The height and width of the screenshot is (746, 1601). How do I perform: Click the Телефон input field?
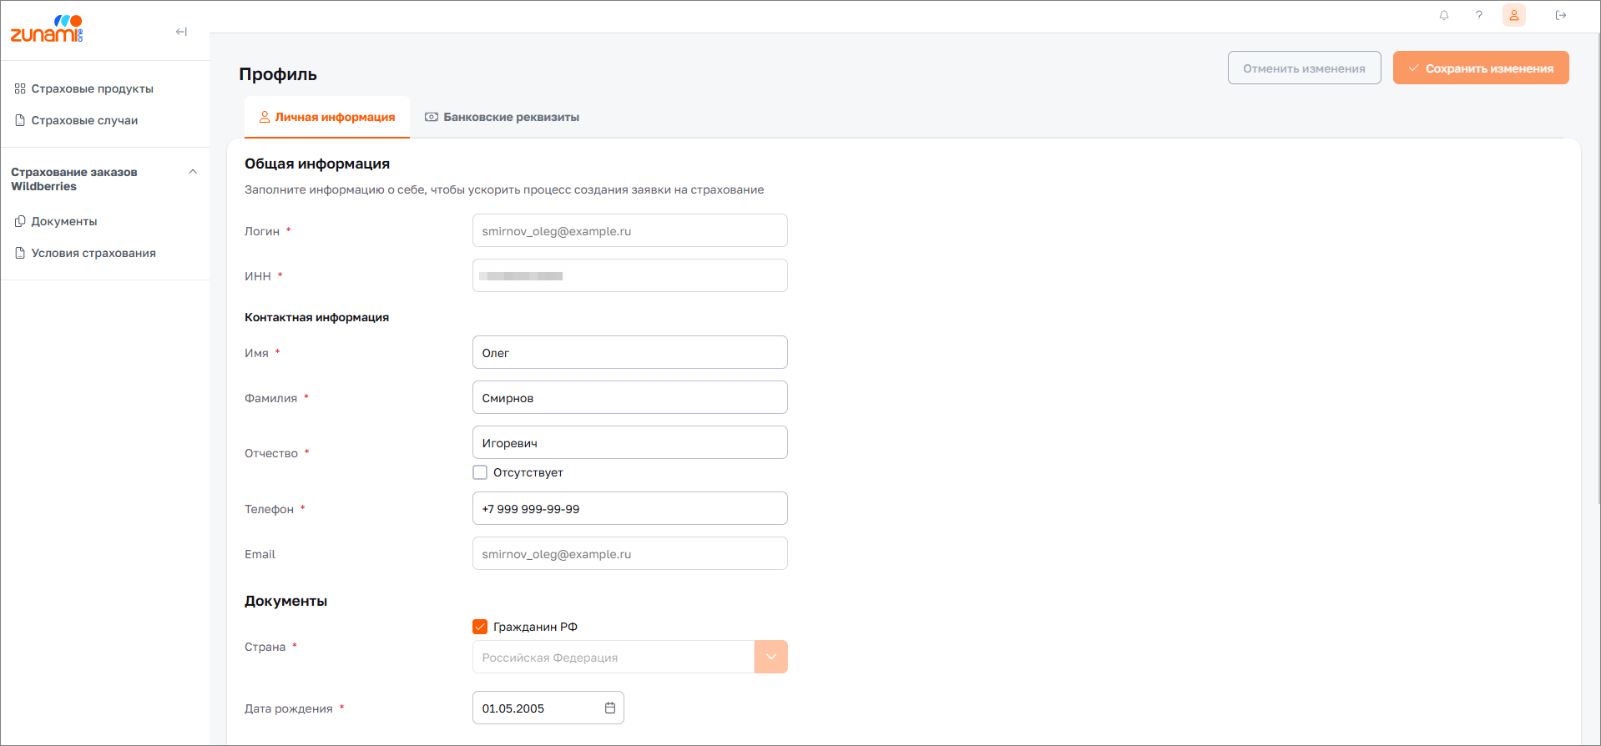click(x=629, y=508)
